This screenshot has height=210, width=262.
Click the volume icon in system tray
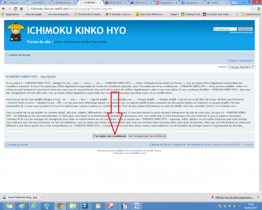point(235,206)
